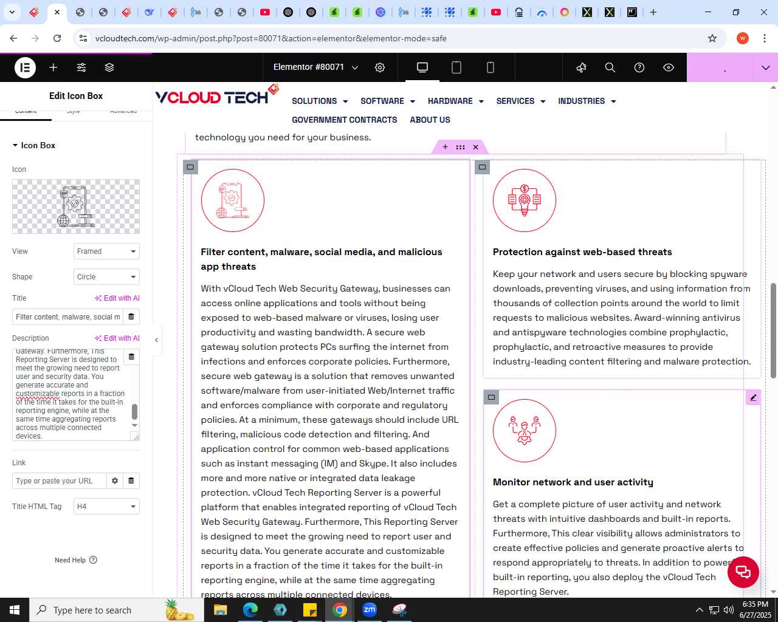Open Chrome menu three dots
This screenshot has width=778, height=622.
764,38
